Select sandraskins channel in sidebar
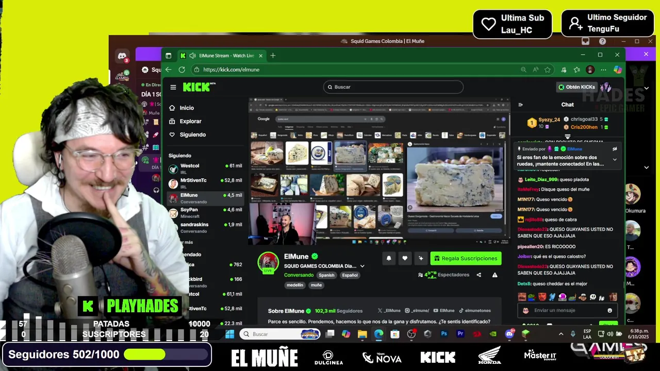Viewport: 660px width, 371px height. coord(205,227)
